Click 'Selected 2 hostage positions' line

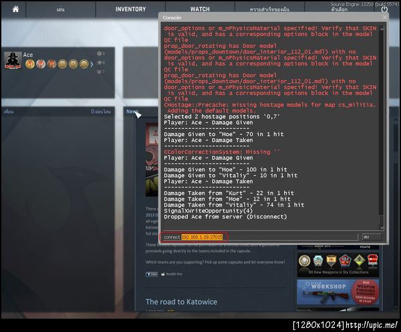pos(222,117)
